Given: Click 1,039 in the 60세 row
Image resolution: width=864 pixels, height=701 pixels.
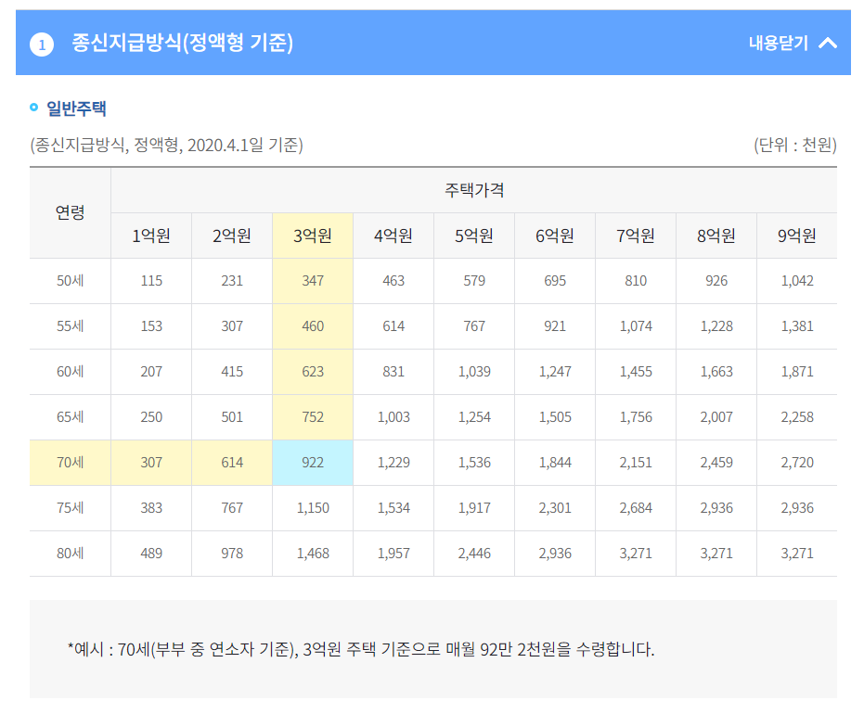Looking at the screenshot, I should (x=474, y=372).
